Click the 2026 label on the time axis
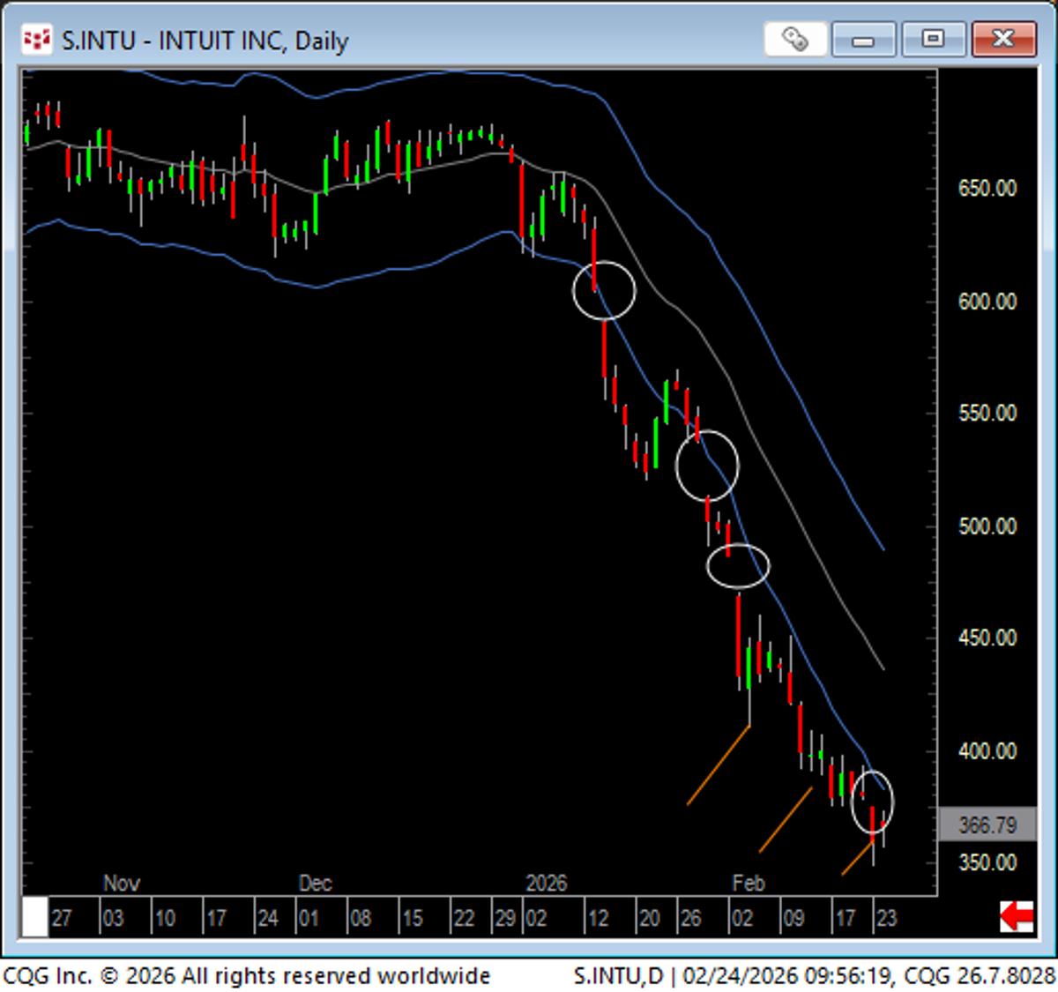This screenshot has height=992, width=1058. coord(548,883)
